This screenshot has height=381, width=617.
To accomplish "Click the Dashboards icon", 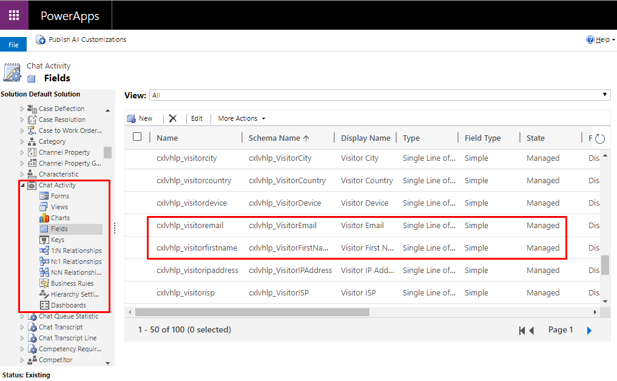I will [44, 305].
